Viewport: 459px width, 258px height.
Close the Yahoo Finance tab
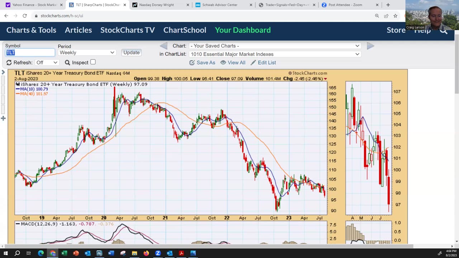(x=61, y=5)
